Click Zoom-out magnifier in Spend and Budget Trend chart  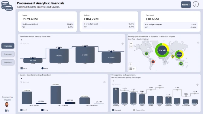21,44
